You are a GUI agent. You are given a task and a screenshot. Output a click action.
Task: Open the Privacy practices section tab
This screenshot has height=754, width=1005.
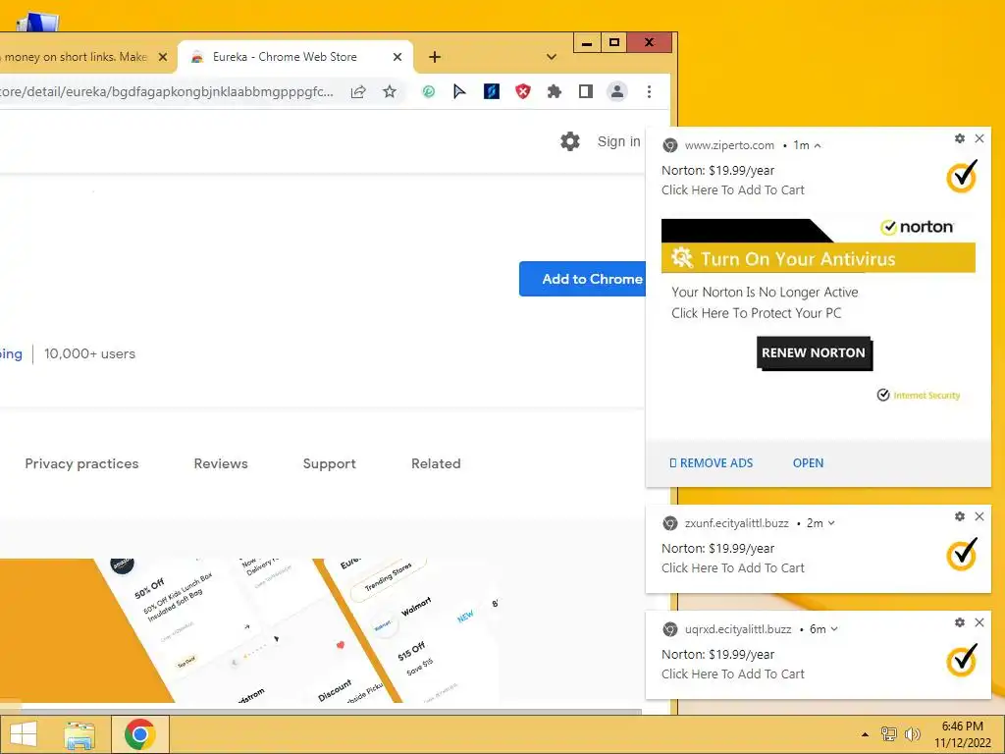81,463
